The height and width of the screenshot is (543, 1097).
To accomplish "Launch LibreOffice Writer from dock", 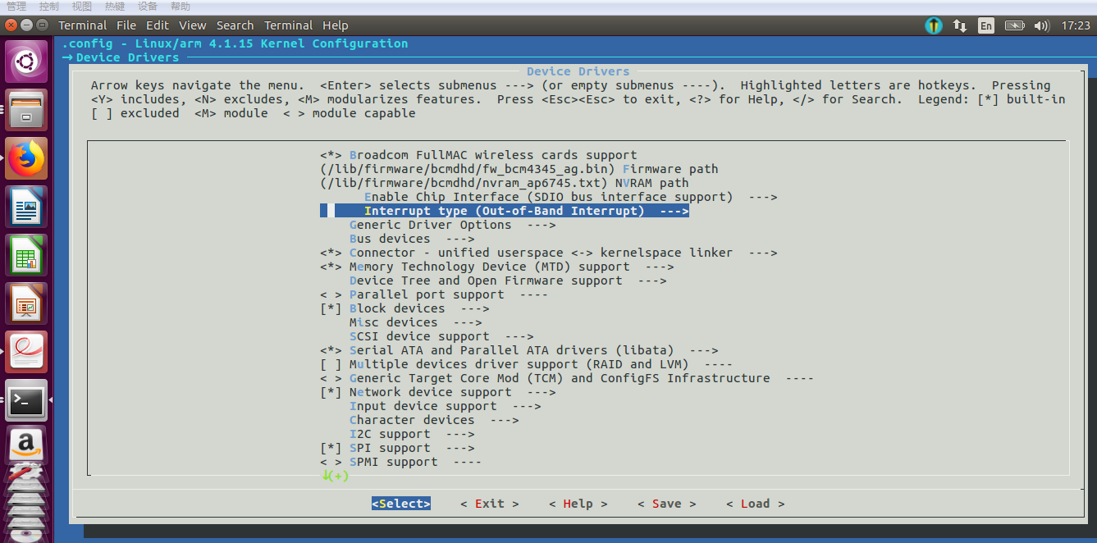I will 26,207.
